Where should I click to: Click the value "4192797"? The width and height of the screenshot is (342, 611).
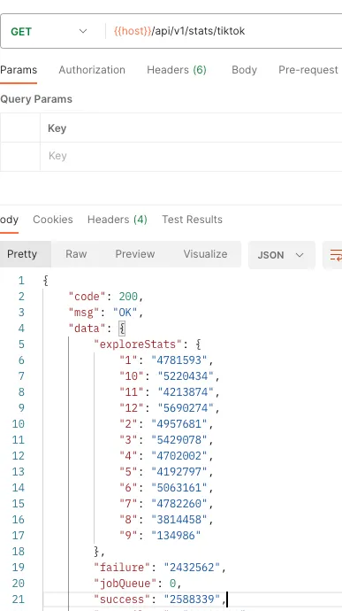tap(179, 472)
